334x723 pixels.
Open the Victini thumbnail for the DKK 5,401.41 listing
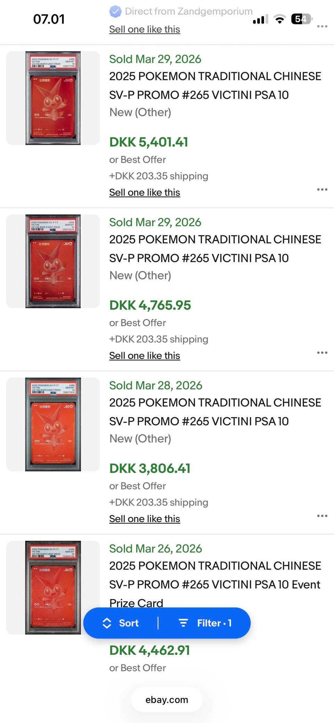tap(53, 98)
